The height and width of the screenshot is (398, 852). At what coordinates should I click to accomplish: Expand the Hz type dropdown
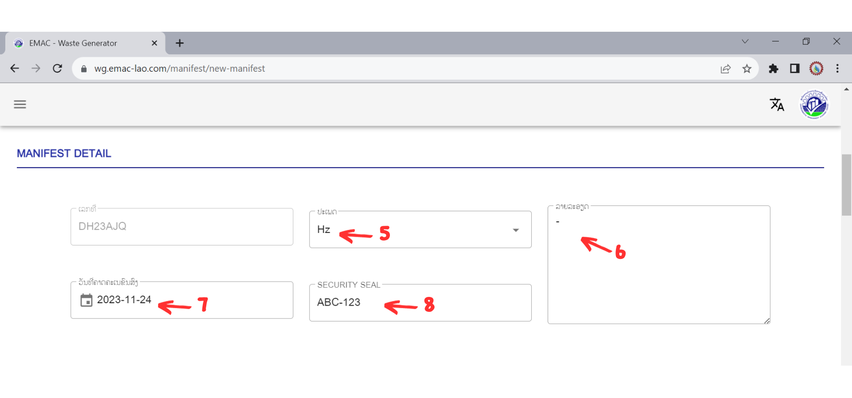515,230
